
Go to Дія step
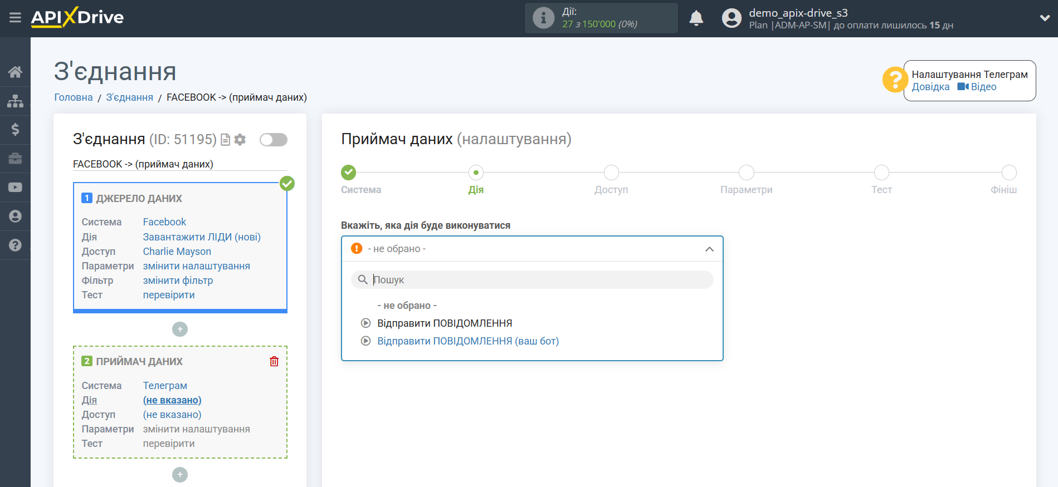pos(476,173)
